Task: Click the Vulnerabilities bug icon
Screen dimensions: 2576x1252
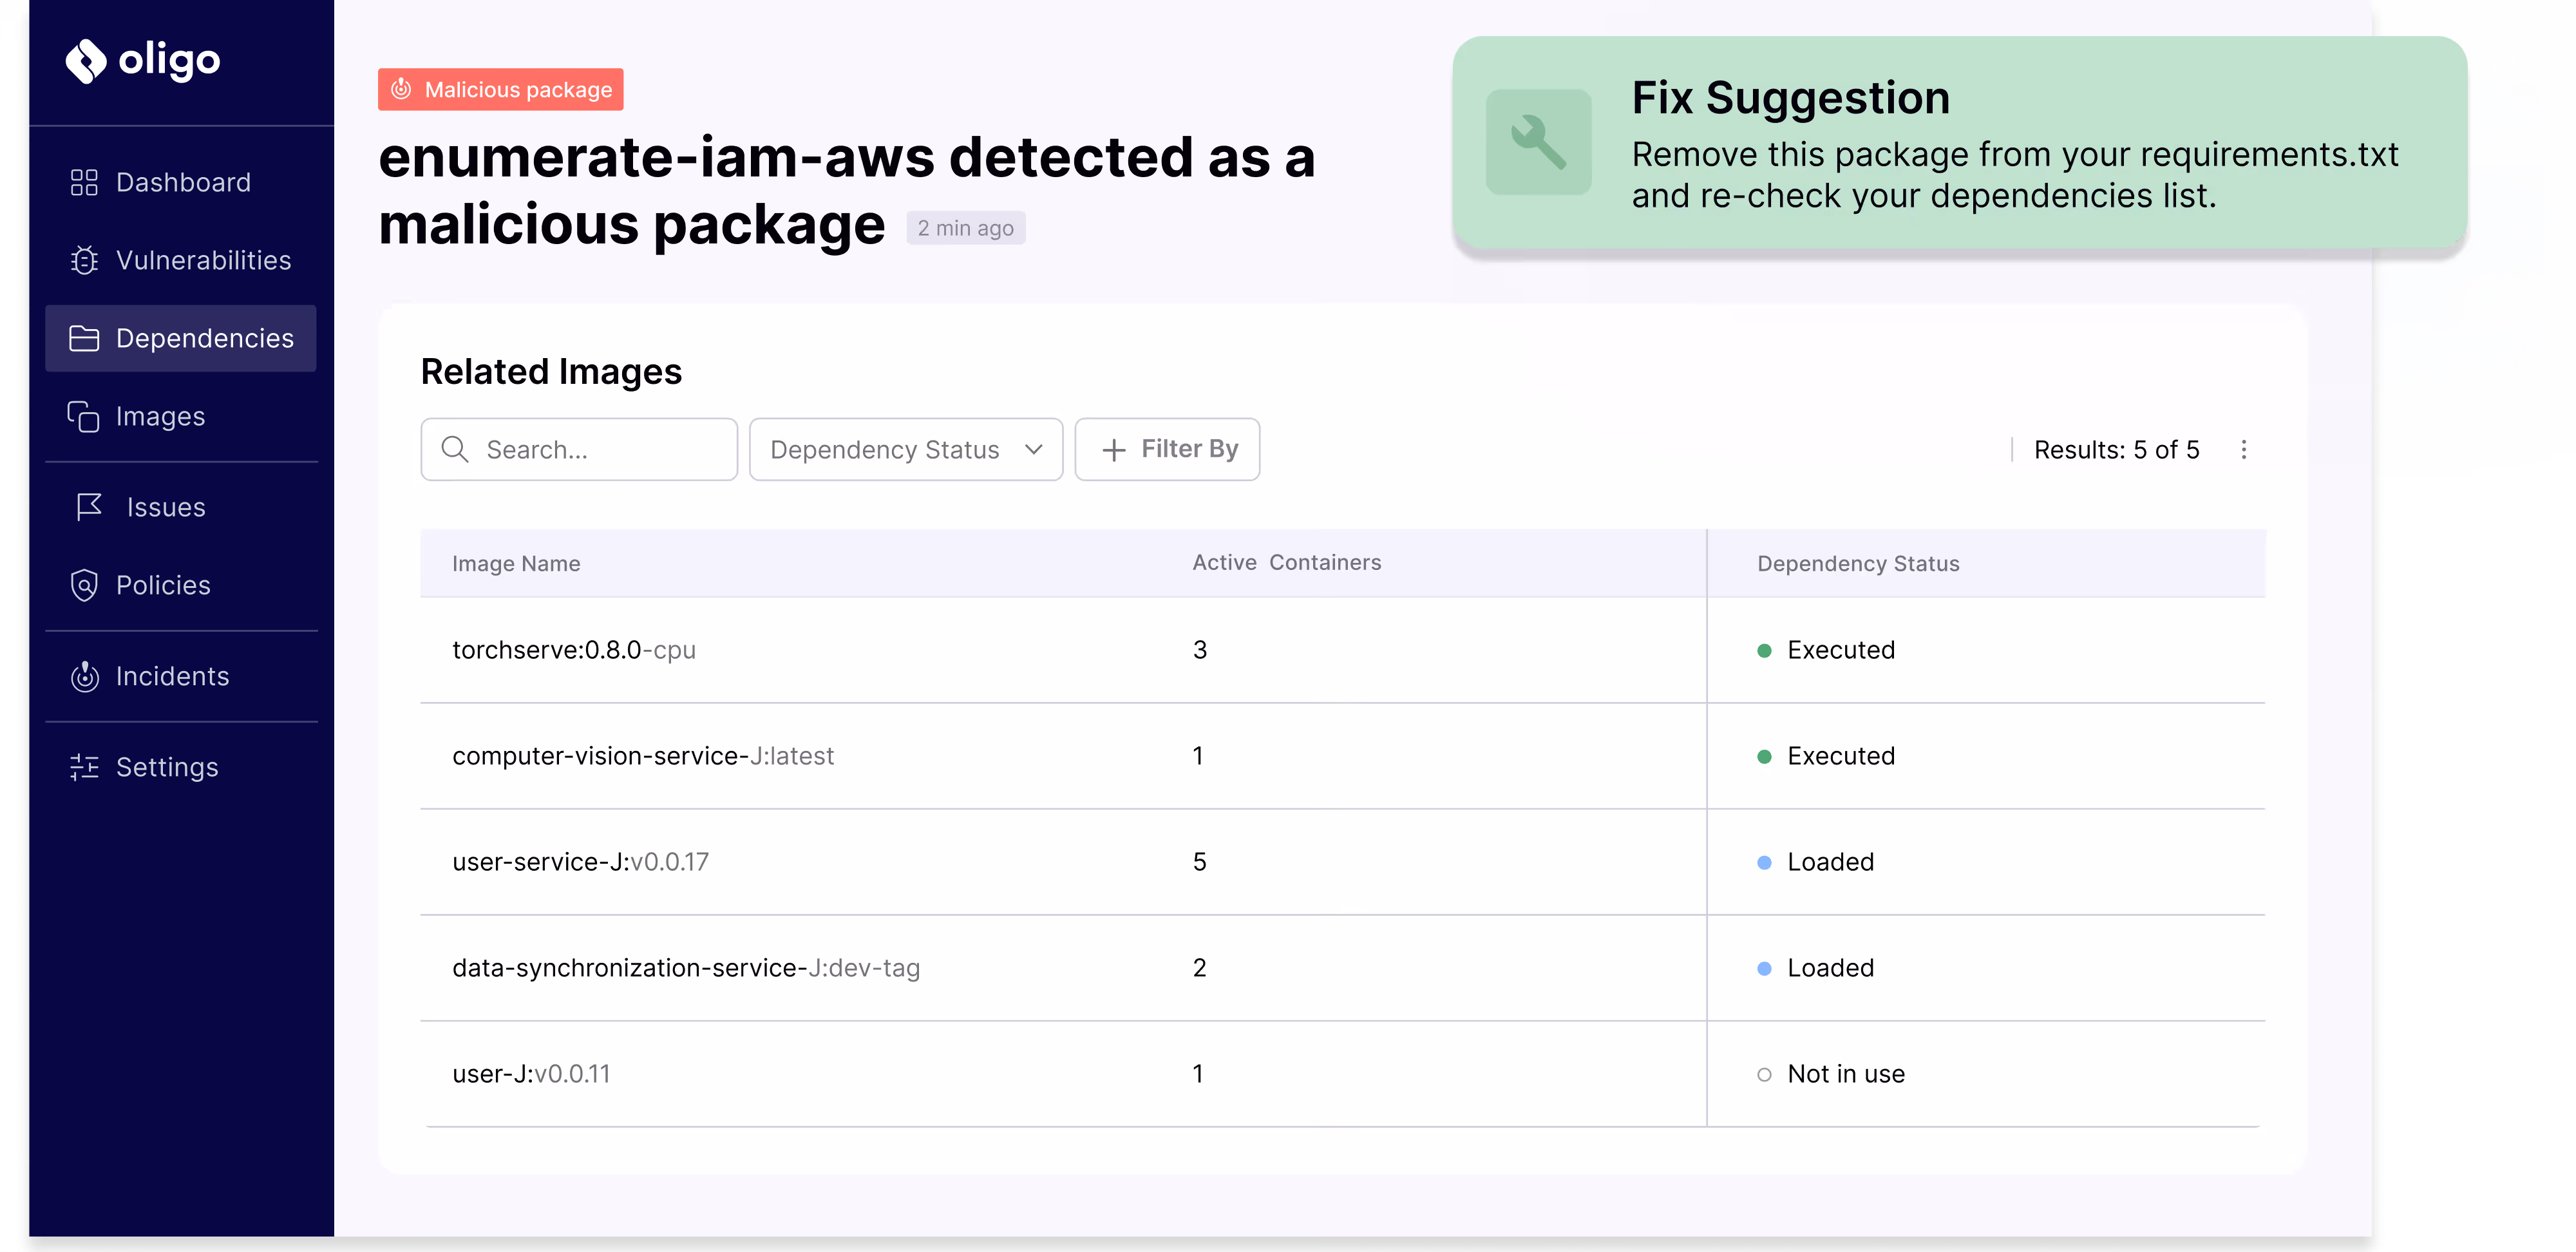Action: click(84, 260)
